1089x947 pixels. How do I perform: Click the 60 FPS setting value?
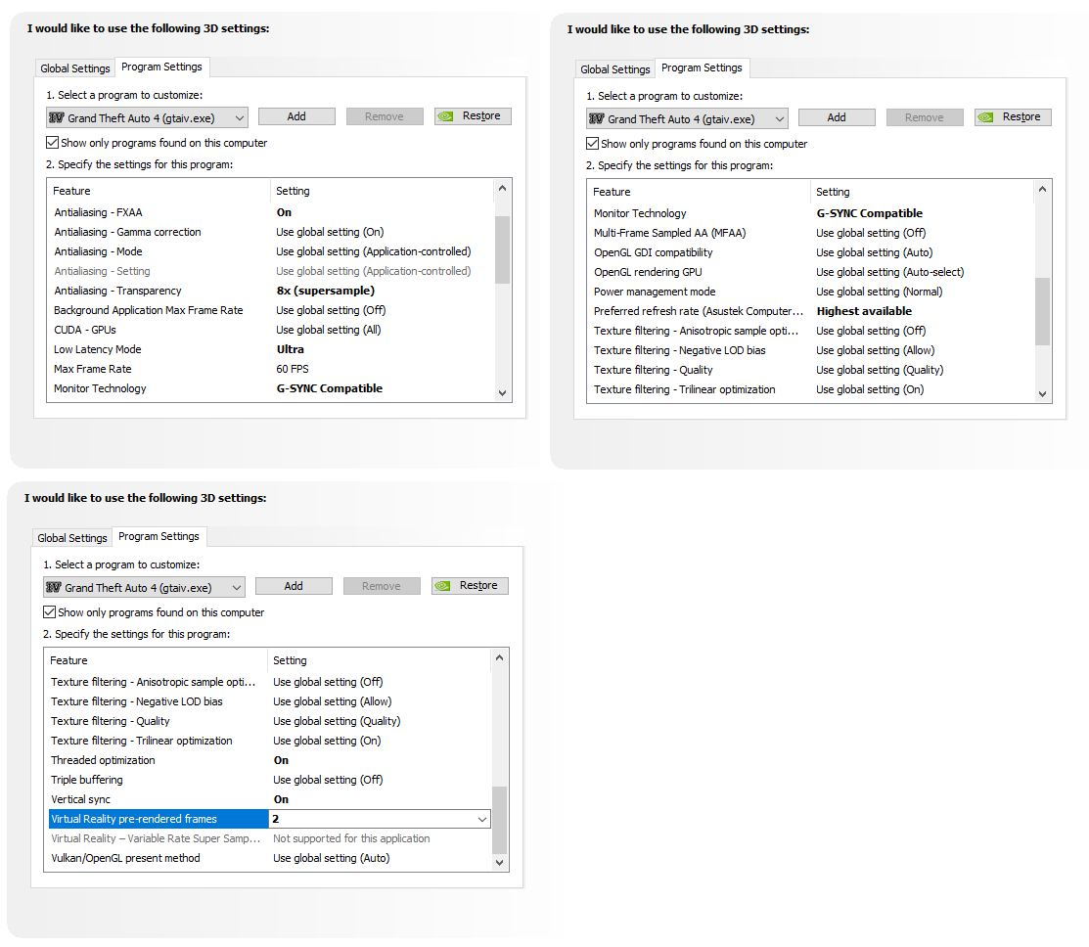coord(293,369)
